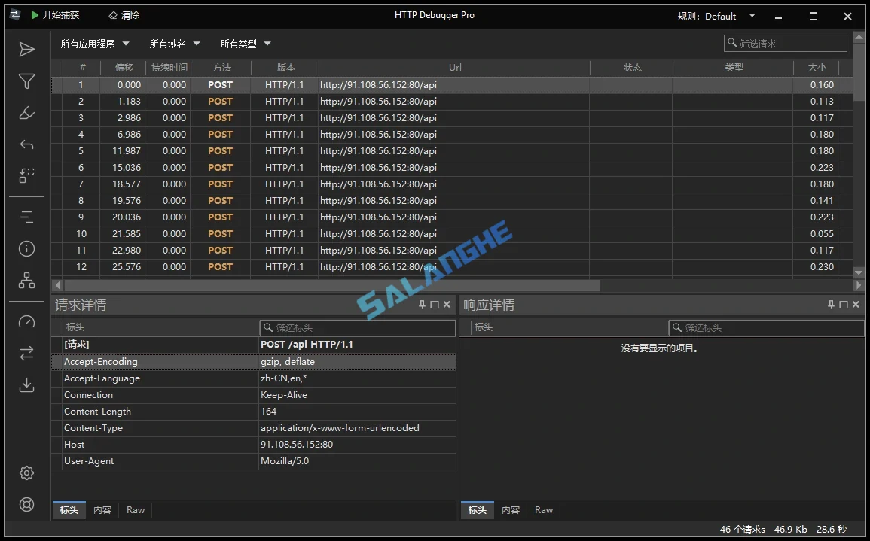Image resolution: width=870 pixels, height=541 pixels.
Task: Maximize the 请求详情 panel
Action: coord(435,305)
